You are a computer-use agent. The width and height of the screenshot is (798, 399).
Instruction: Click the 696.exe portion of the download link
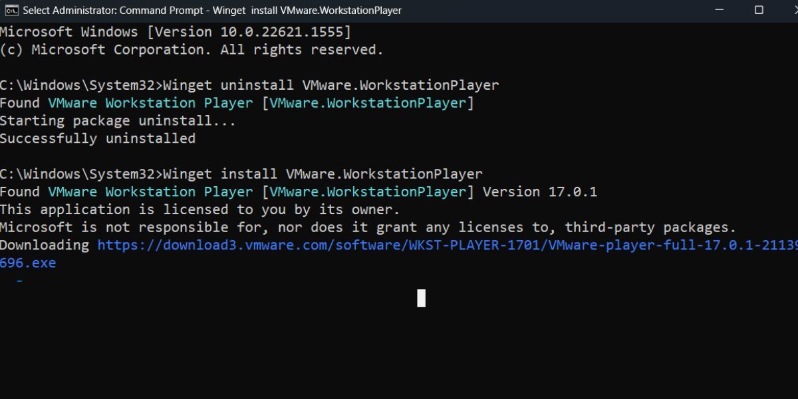(28, 263)
